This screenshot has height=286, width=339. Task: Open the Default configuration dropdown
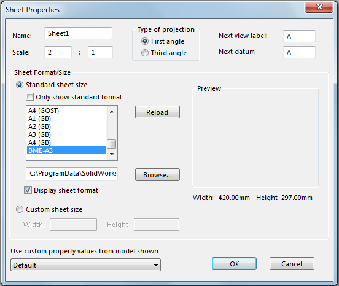coord(85,265)
